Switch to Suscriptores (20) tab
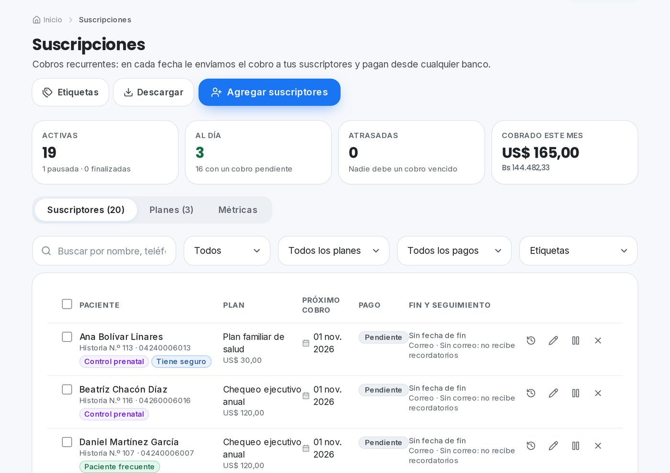Viewport: 670px width, 473px height. [x=86, y=210]
